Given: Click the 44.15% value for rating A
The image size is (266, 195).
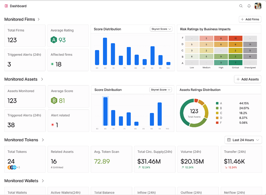Looking at the screenshot, I should [x=244, y=103].
